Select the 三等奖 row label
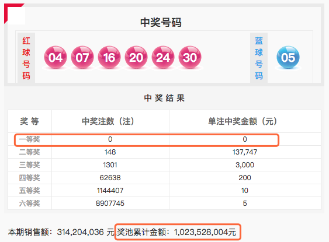The image size is (329, 242). point(30,165)
